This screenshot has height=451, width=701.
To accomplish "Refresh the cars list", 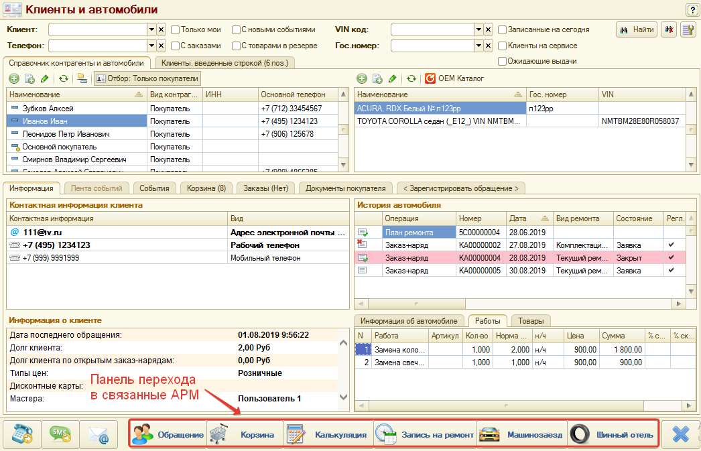I will (411, 78).
